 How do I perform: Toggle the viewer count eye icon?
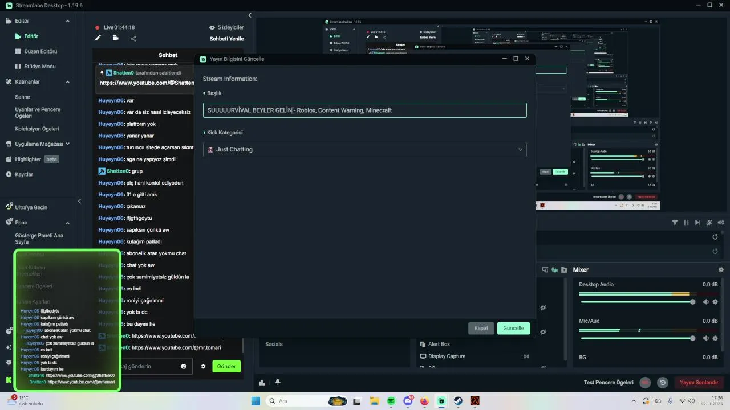(212, 27)
